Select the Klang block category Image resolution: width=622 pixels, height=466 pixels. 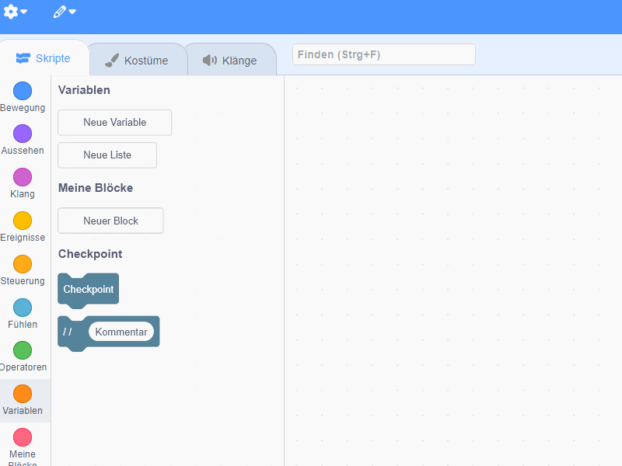click(x=23, y=183)
